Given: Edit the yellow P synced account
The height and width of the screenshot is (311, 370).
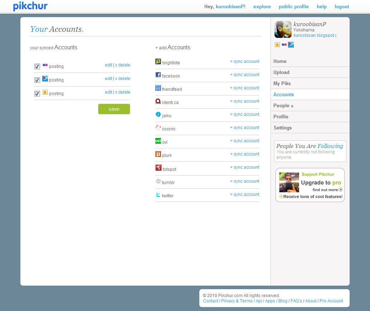Looking at the screenshot, I should [108, 92].
